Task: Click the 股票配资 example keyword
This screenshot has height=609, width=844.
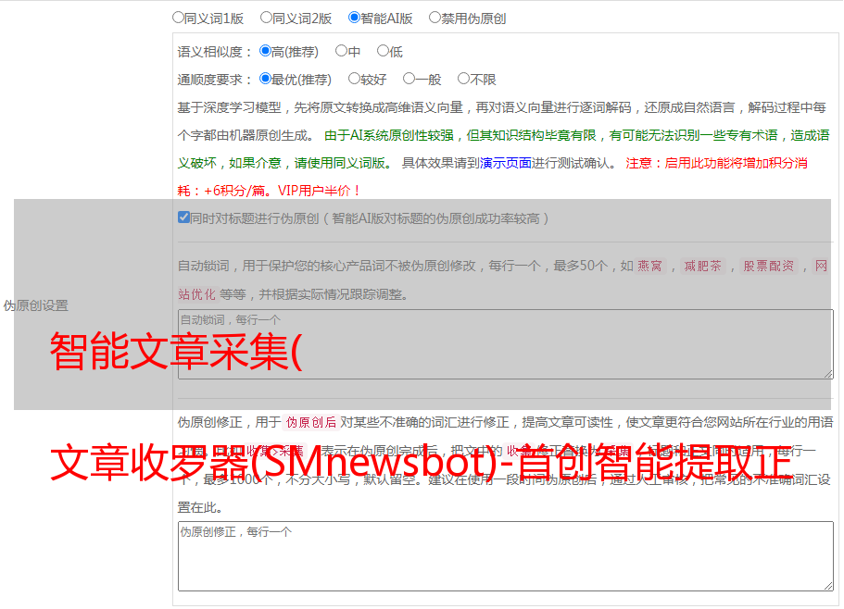Action: [x=769, y=266]
